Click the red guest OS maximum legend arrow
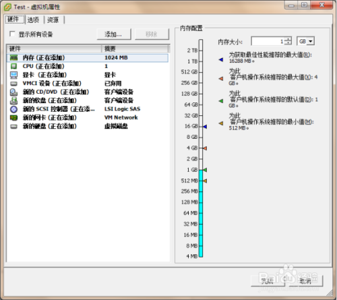337x300 pixels. click(x=221, y=79)
